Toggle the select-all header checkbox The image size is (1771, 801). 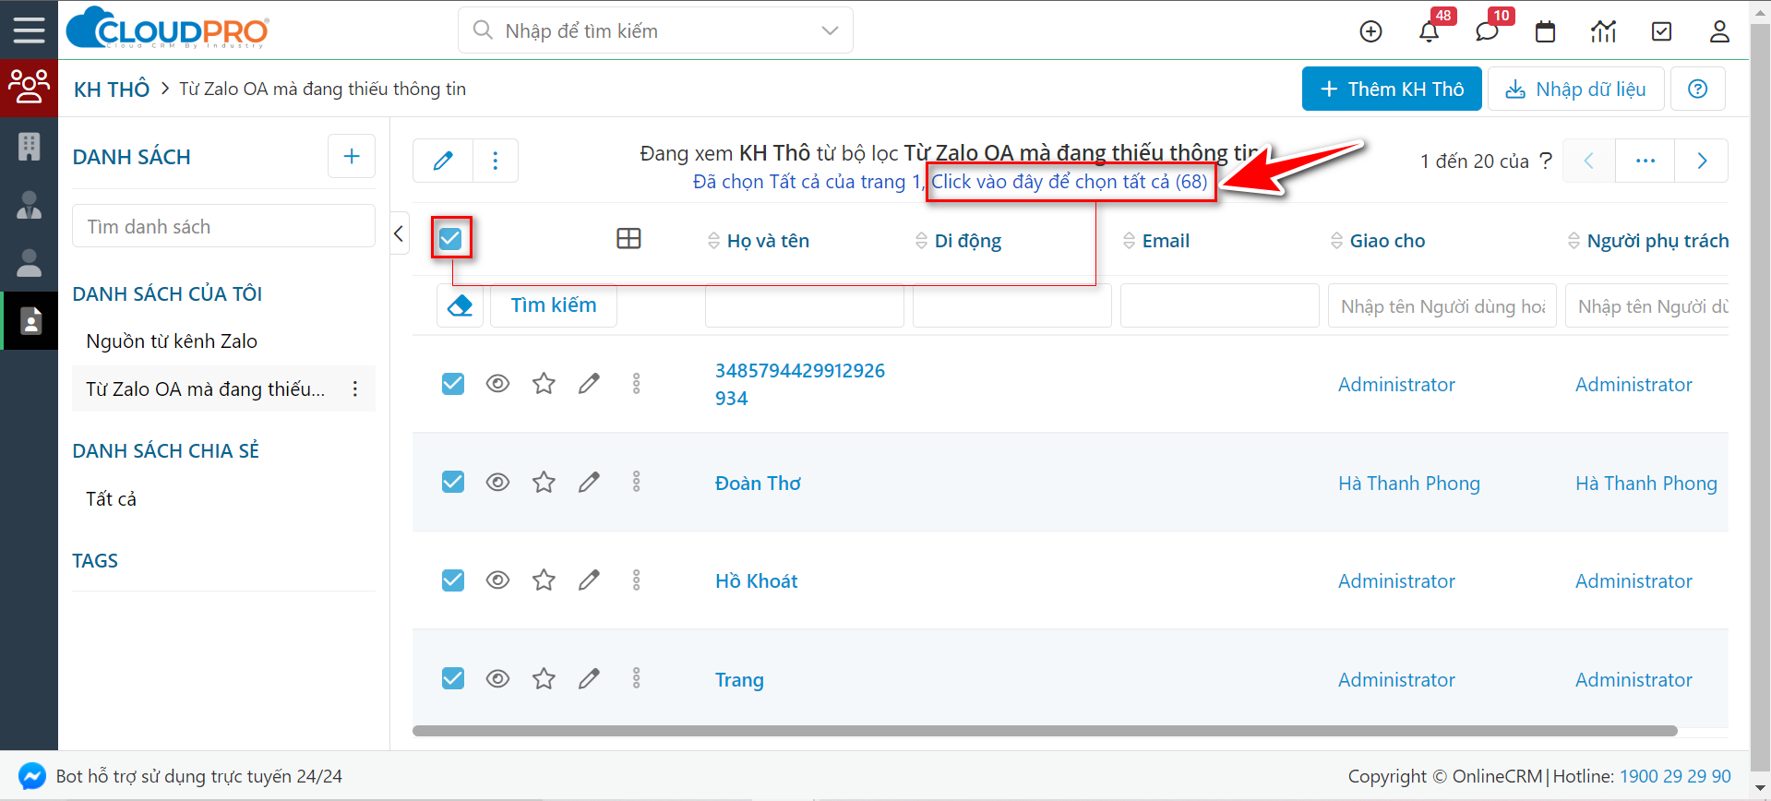pos(450,239)
